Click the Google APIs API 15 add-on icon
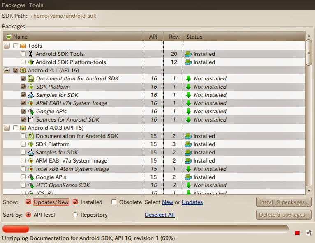The image size is (315, 243). [31, 177]
